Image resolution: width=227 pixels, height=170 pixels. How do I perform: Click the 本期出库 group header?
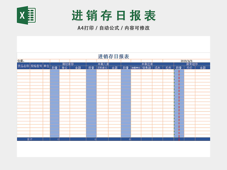[x=148, y=64]
